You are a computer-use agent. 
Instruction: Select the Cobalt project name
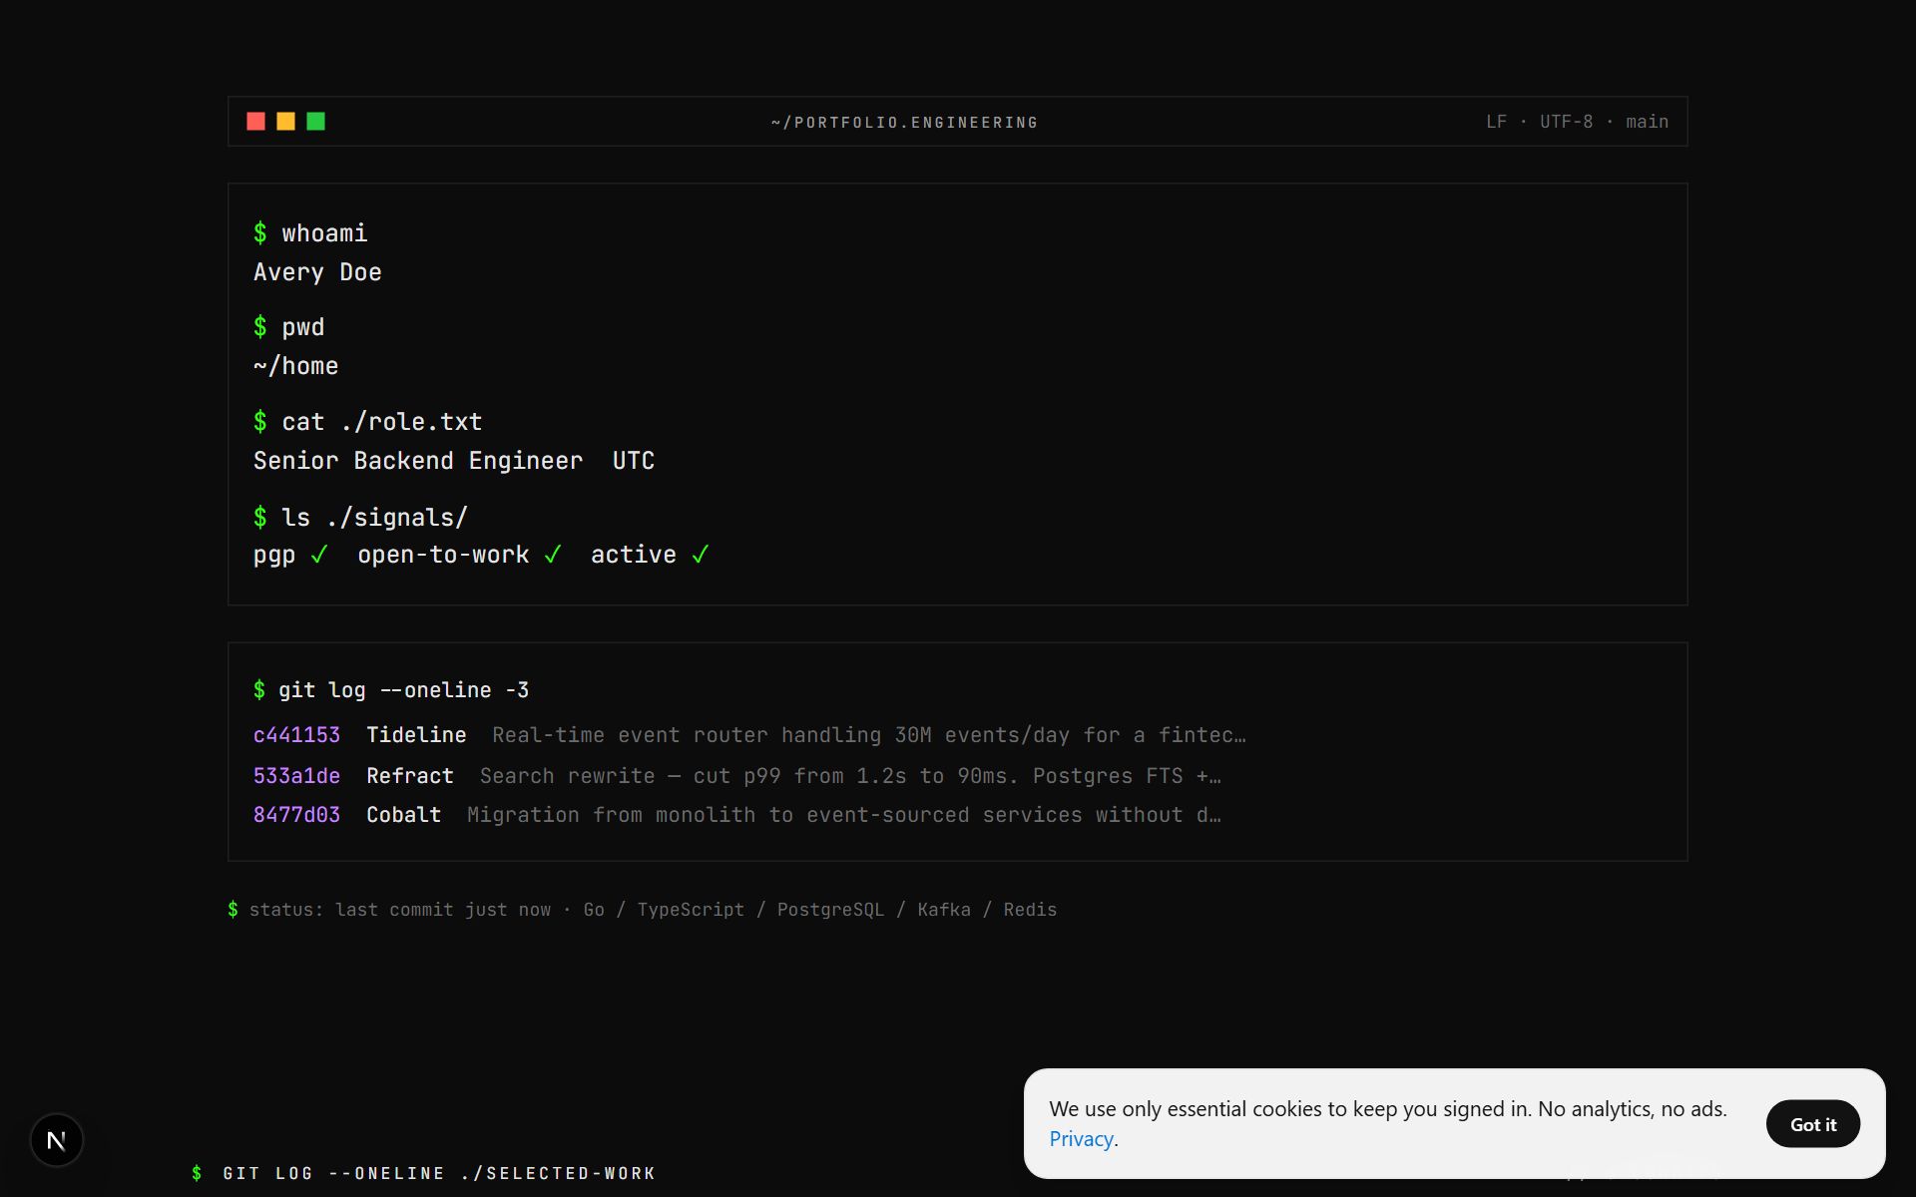pyautogui.click(x=403, y=815)
